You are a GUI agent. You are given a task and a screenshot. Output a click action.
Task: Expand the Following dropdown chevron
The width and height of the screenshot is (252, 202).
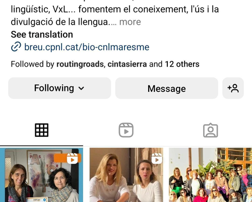pyautogui.click(x=81, y=88)
